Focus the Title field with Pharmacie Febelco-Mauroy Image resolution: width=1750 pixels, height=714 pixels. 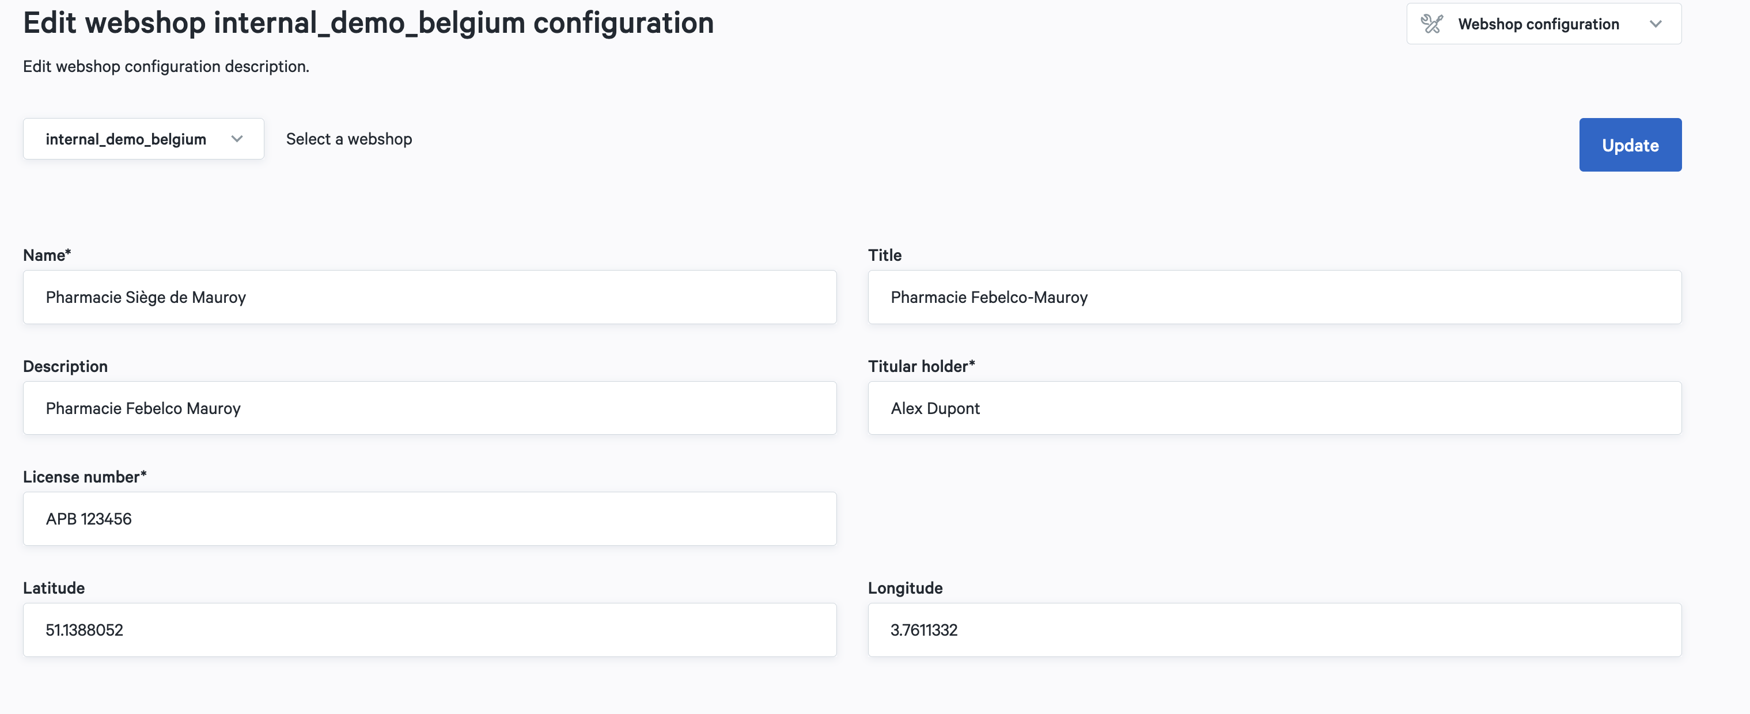(1274, 297)
